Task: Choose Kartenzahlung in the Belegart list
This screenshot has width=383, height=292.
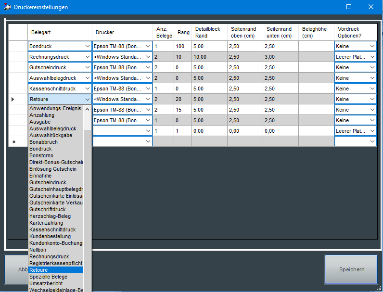Action: coord(46,223)
